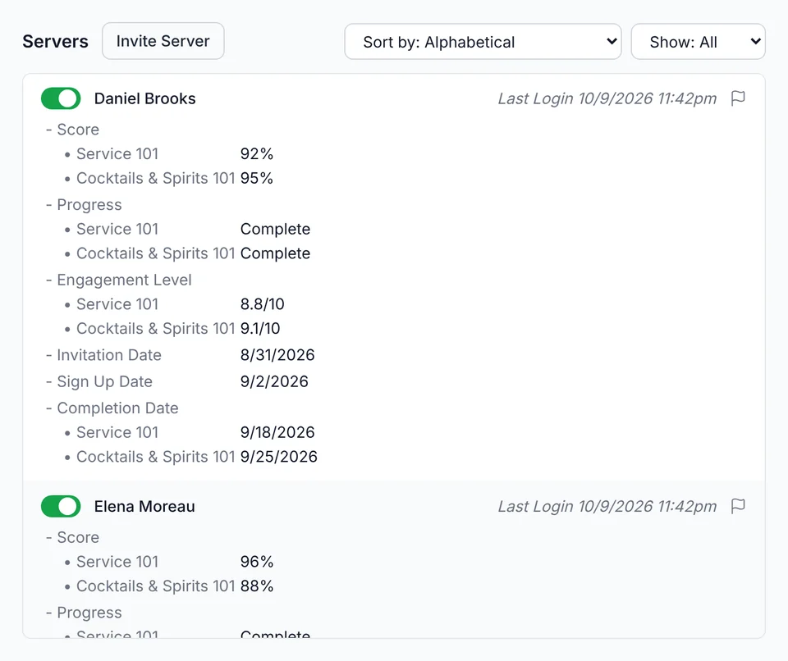The image size is (788, 661).
Task: Click the completion date 9/18/2026
Action: coord(277,432)
